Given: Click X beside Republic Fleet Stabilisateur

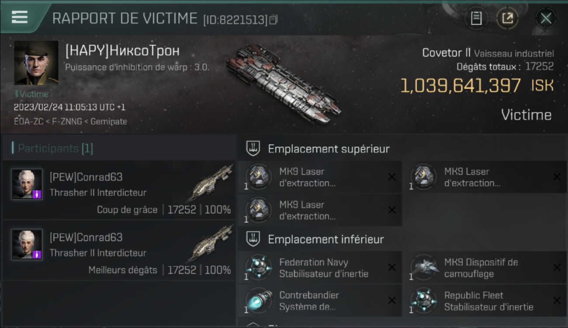Looking at the screenshot, I should tap(557, 300).
